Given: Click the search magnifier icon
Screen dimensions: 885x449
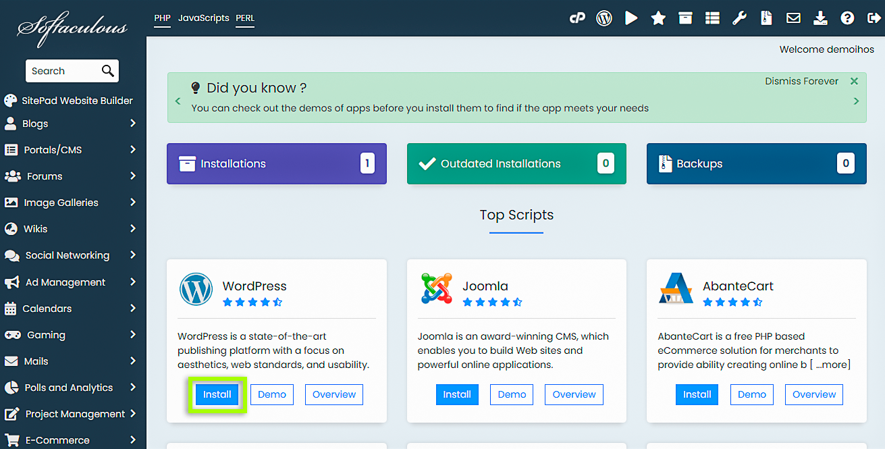Looking at the screenshot, I should [x=108, y=71].
